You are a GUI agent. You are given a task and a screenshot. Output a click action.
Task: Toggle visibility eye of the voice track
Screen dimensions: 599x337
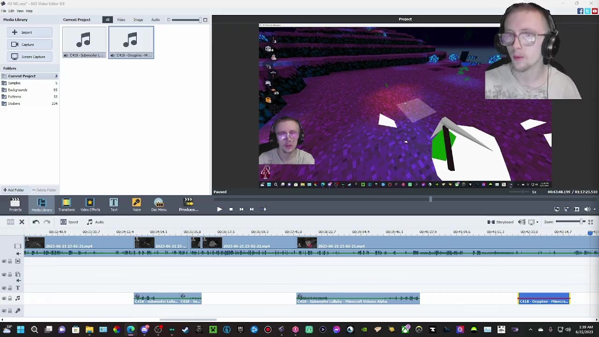tap(4, 311)
